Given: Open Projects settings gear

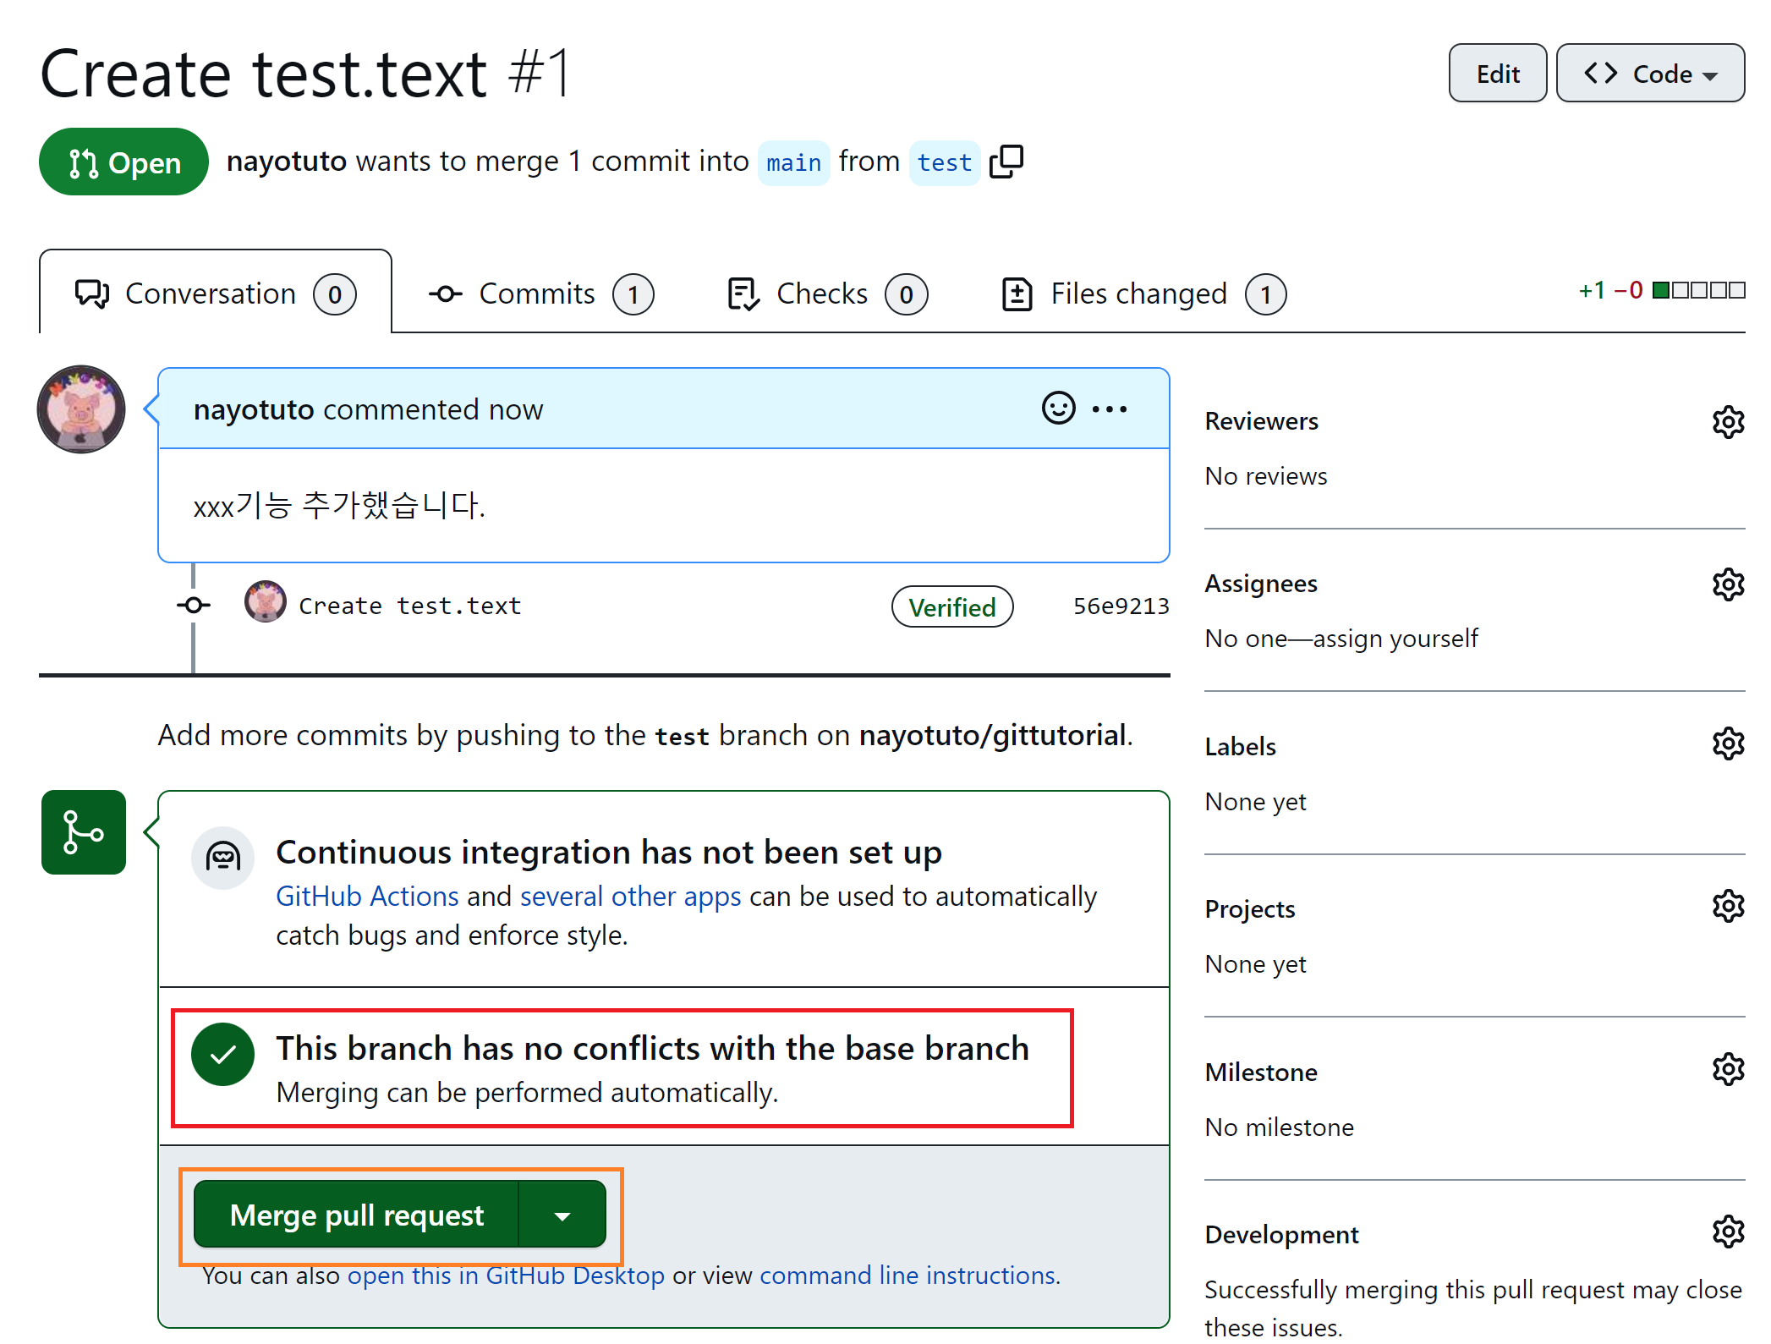Looking at the screenshot, I should point(1728,906).
